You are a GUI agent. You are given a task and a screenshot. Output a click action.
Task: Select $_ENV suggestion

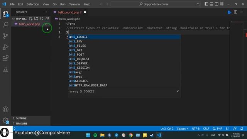tap(124, 41)
